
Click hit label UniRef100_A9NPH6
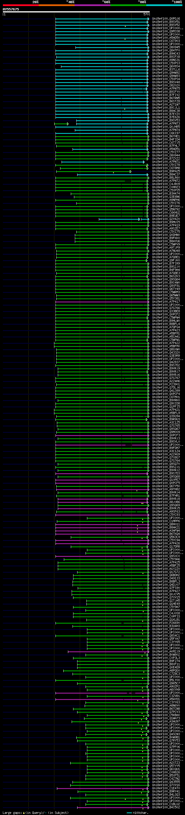(166, 200)
